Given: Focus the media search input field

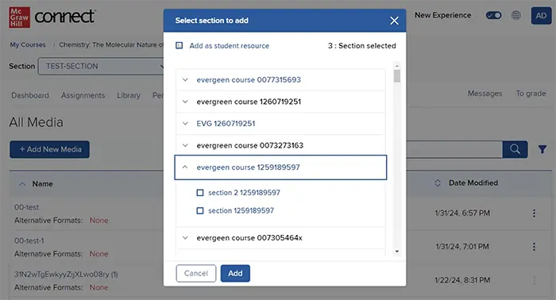Looking at the screenshot, I should [454, 149].
